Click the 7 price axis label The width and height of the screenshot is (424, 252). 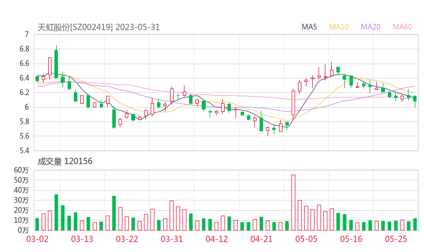tap(26, 34)
